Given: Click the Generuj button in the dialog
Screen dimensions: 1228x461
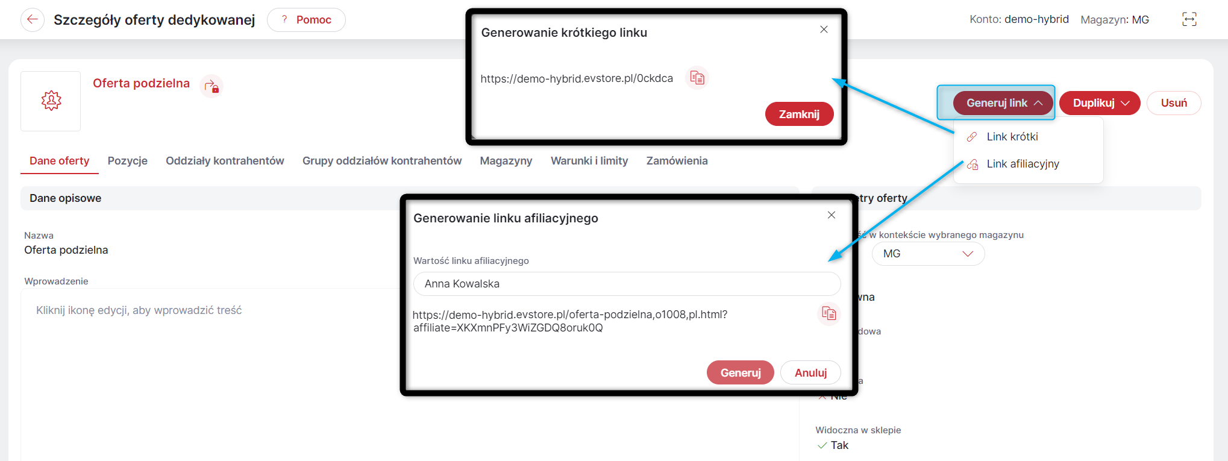Looking at the screenshot, I should (x=741, y=372).
